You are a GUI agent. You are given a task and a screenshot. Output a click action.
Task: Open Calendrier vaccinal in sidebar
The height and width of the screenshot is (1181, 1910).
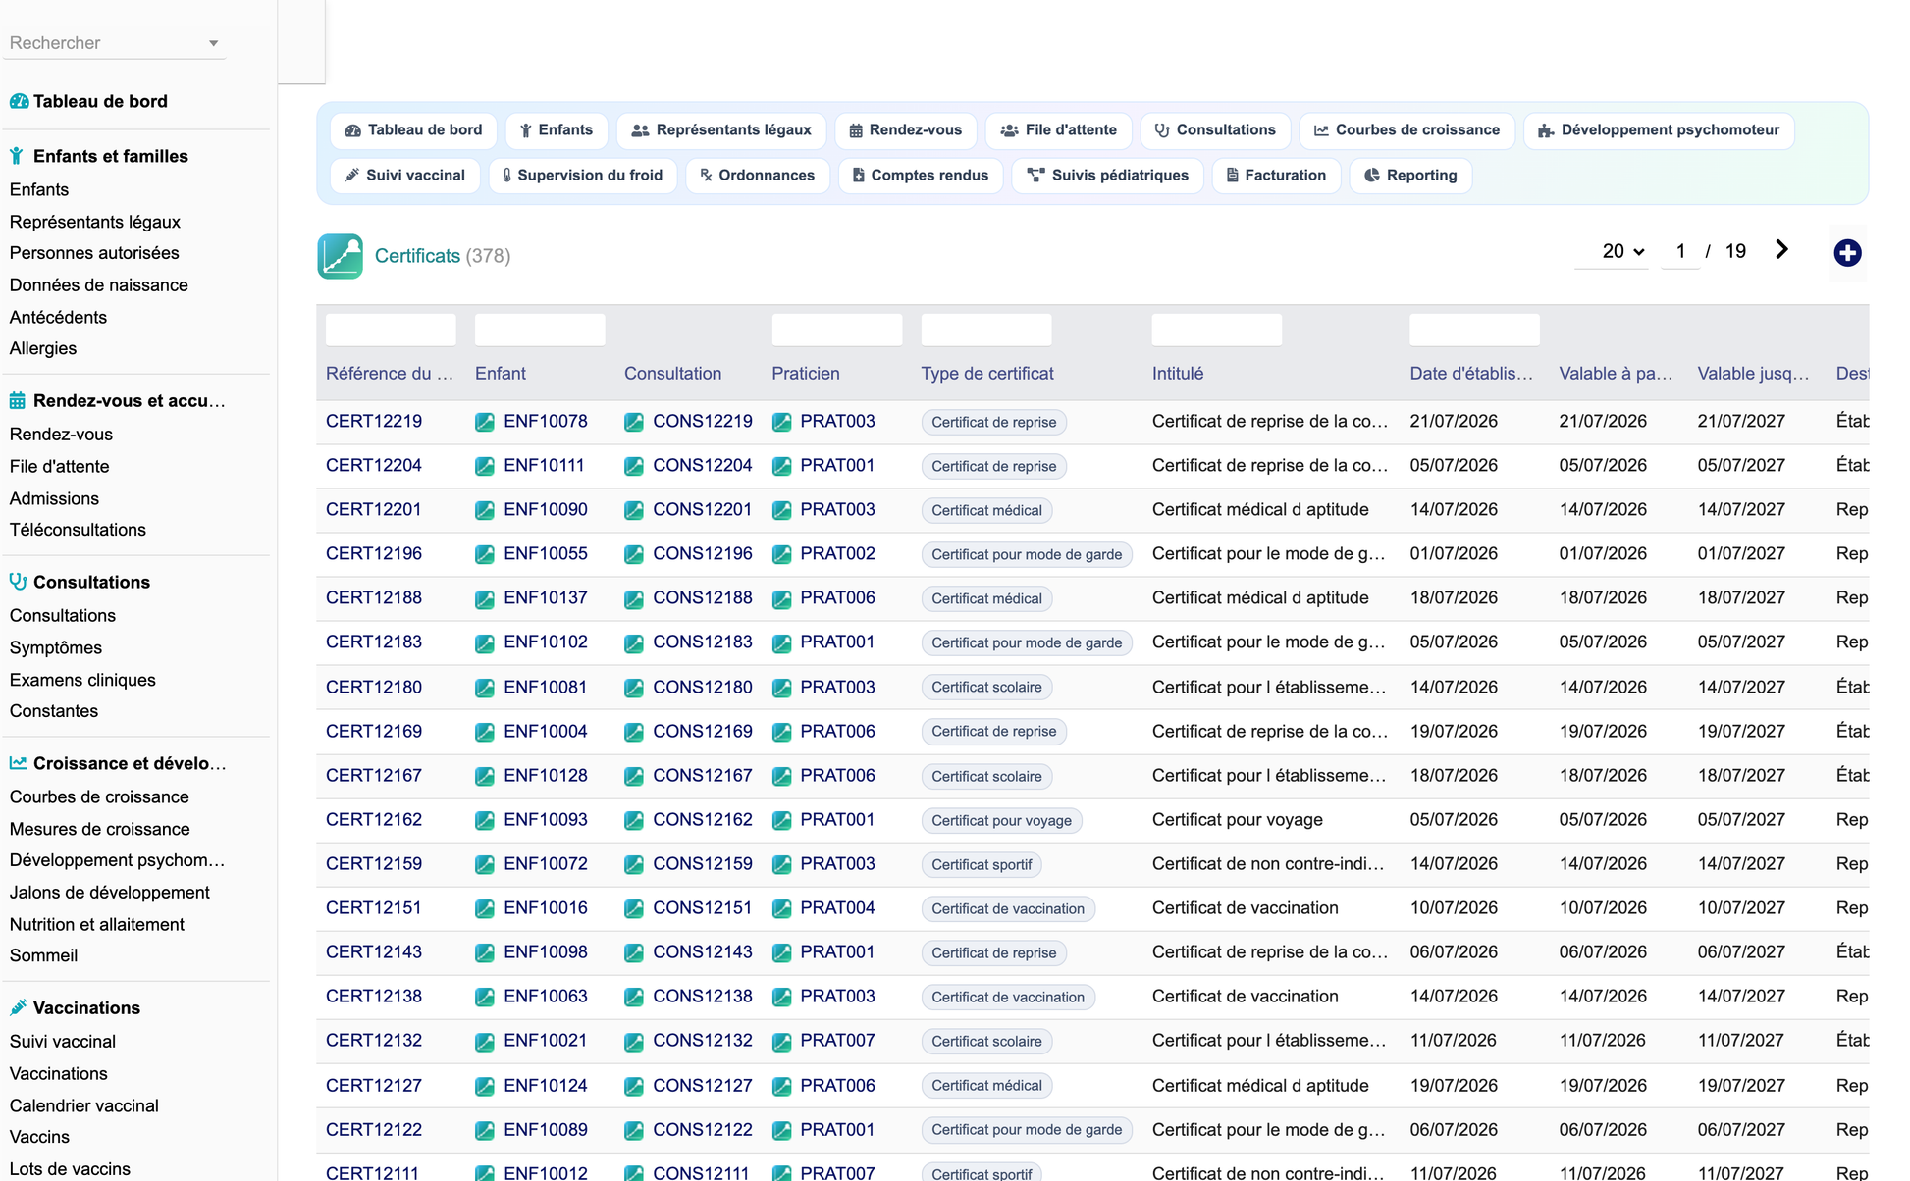[x=84, y=1105]
